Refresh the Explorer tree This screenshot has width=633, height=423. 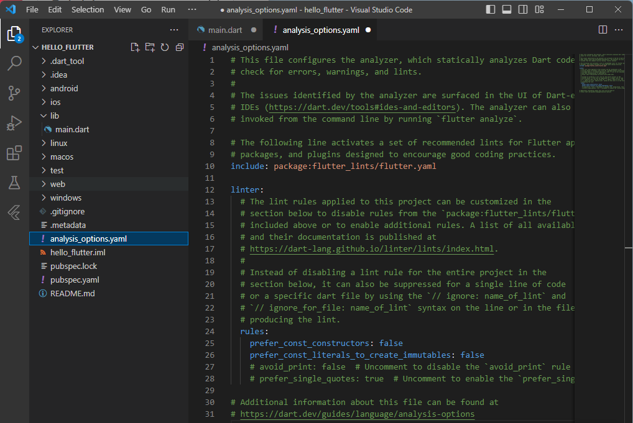click(x=165, y=47)
